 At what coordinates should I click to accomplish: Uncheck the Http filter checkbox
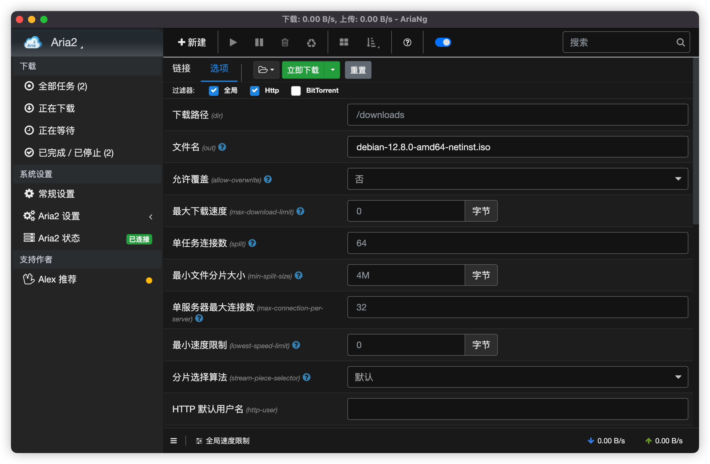coord(255,91)
